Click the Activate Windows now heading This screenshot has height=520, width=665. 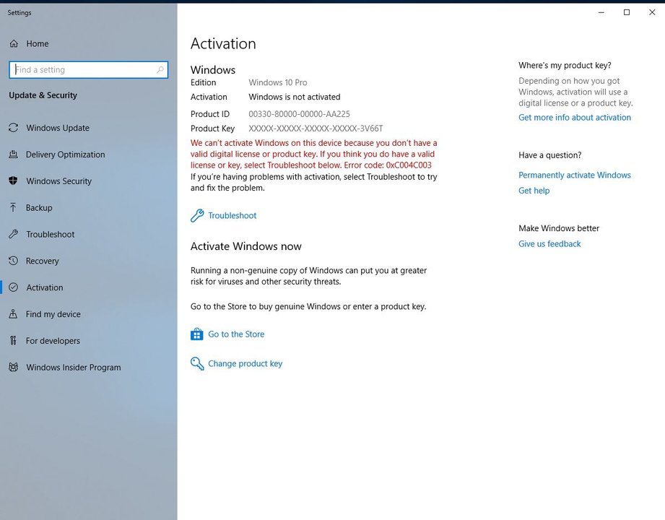[x=246, y=246]
